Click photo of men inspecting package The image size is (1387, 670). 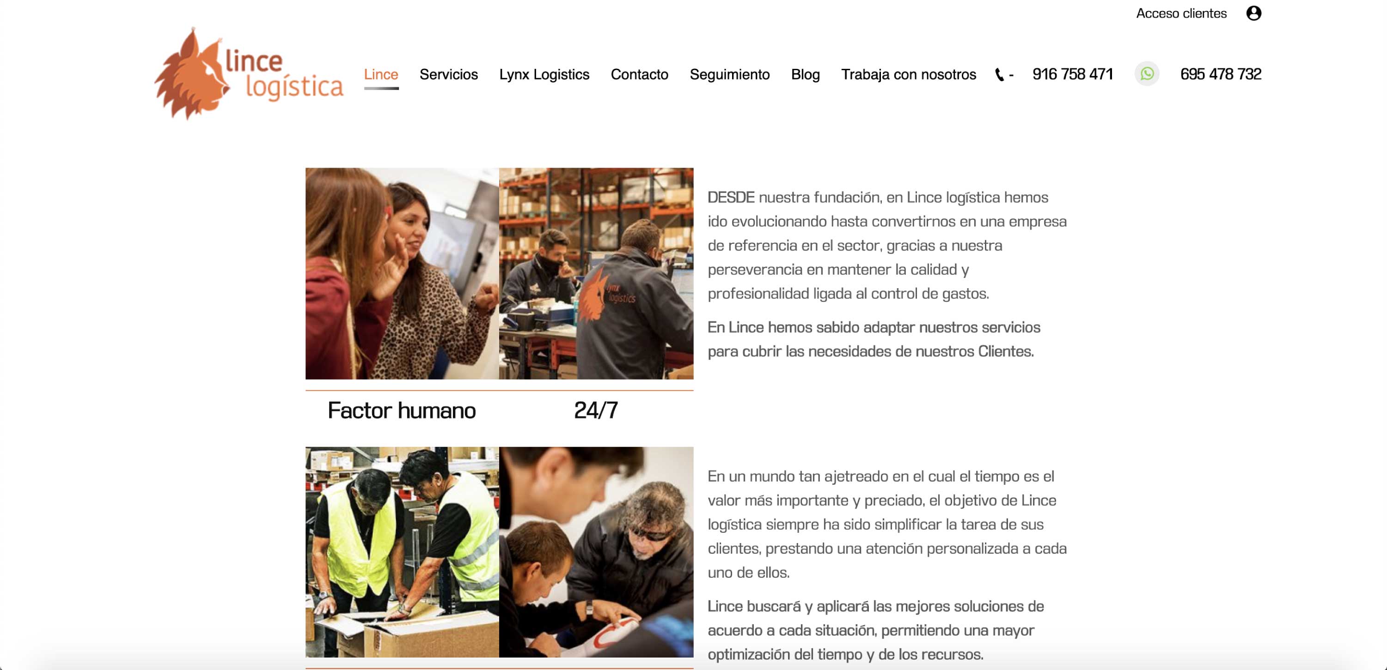[596, 552]
